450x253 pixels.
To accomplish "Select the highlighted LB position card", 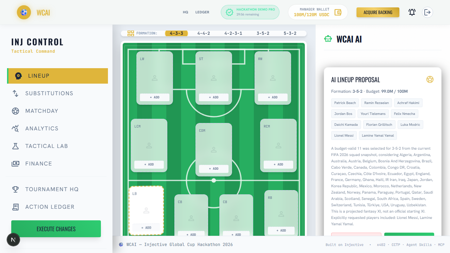I will pyautogui.click(x=146, y=210).
